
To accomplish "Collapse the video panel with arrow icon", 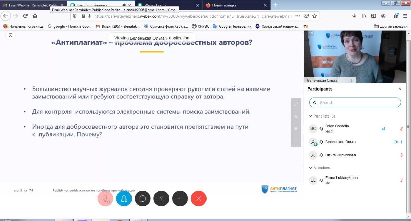I will pos(311,33).
